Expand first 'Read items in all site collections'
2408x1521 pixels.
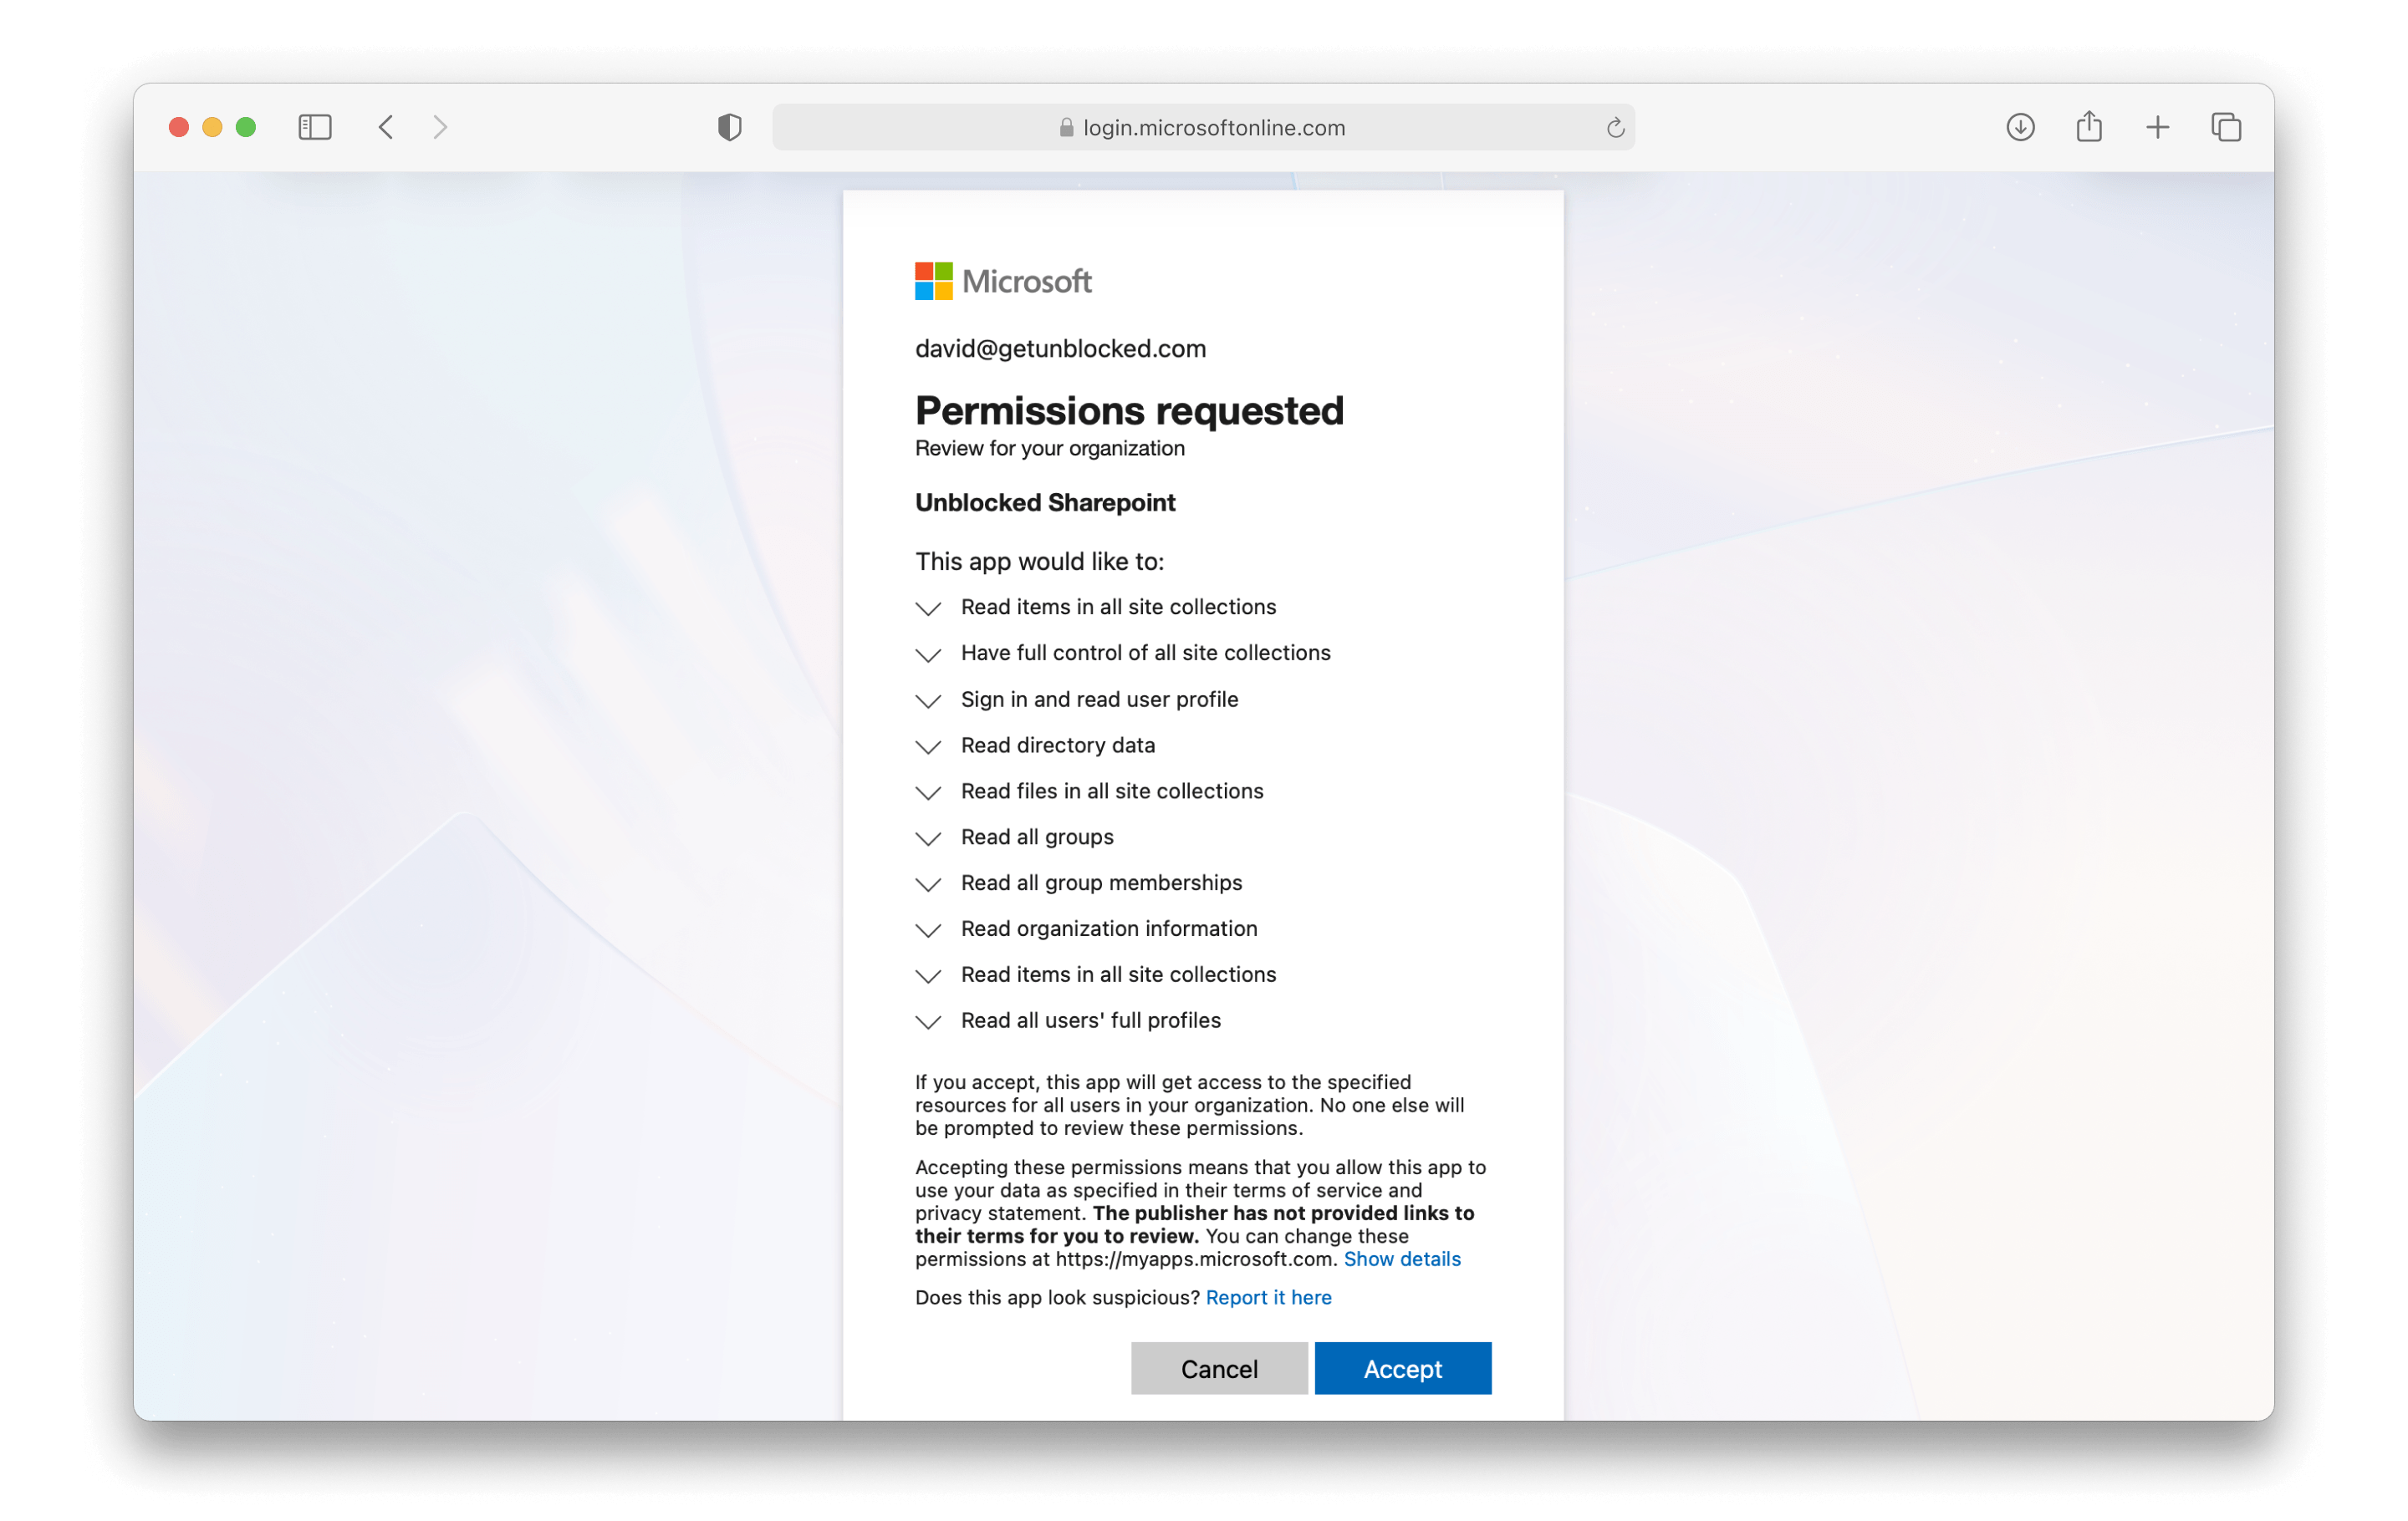tap(928, 608)
